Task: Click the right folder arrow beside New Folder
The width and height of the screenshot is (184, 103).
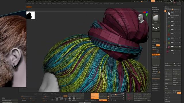Action: (179, 66)
